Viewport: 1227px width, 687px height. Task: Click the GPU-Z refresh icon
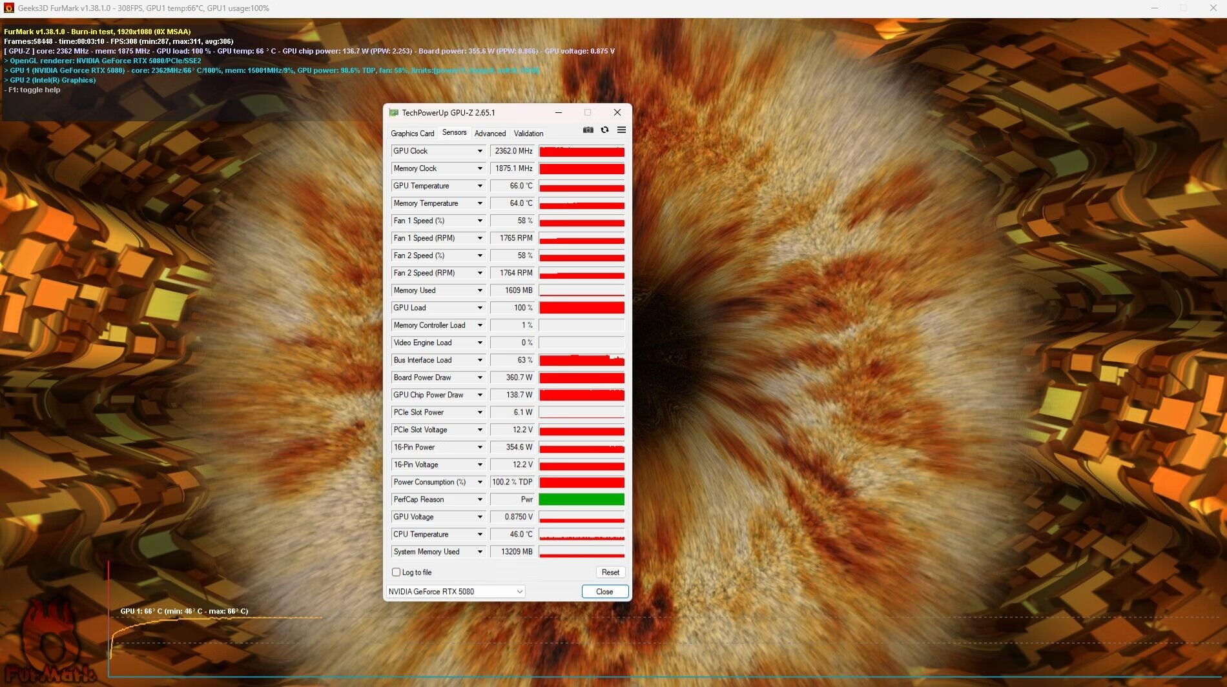(604, 130)
